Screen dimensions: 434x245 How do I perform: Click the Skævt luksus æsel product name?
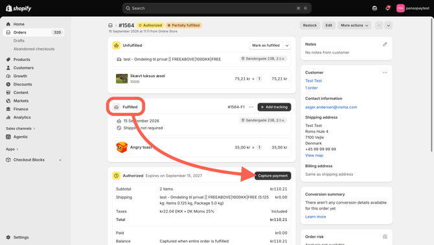click(x=148, y=76)
